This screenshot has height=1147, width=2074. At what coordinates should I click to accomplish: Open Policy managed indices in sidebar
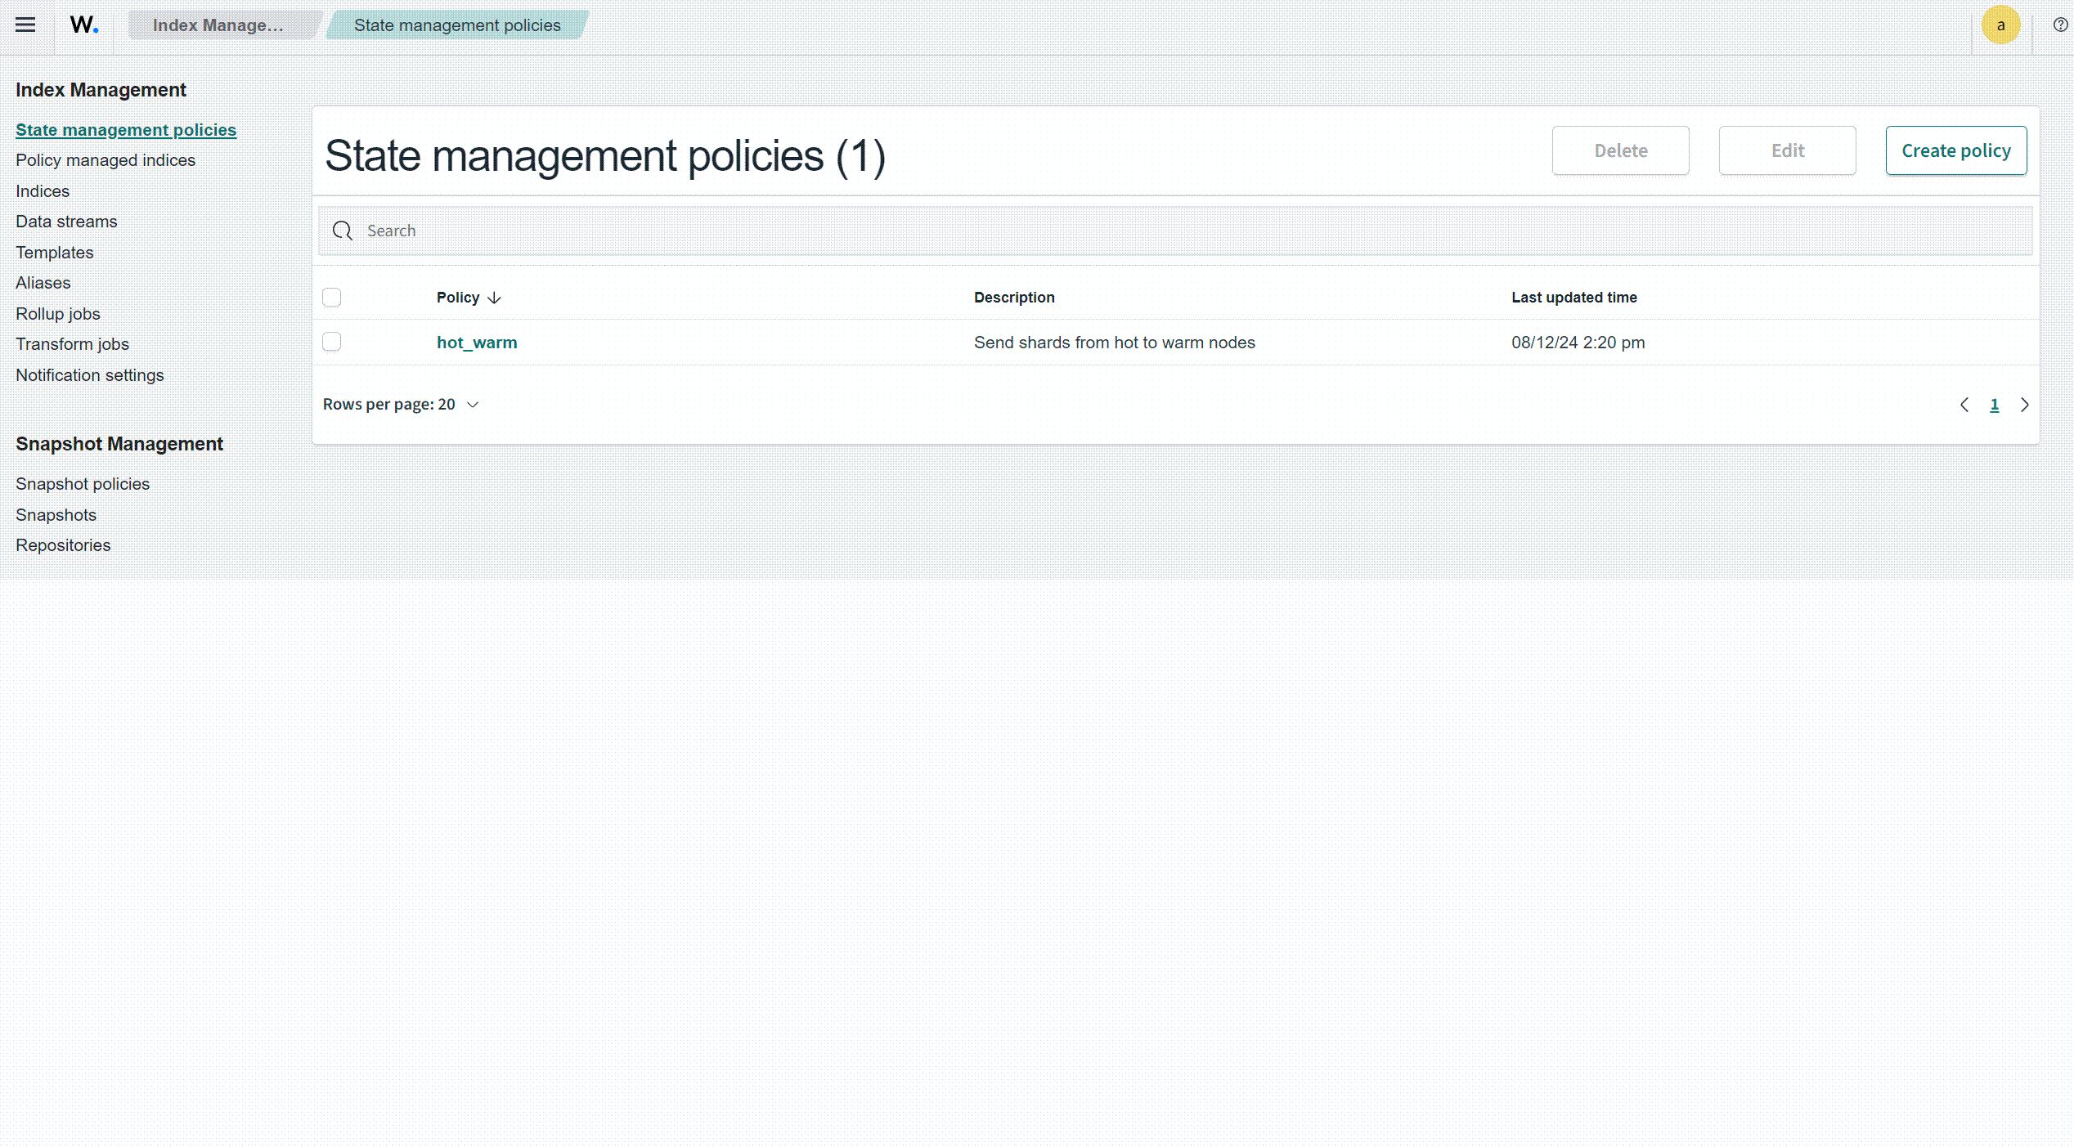click(x=105, y=160)
